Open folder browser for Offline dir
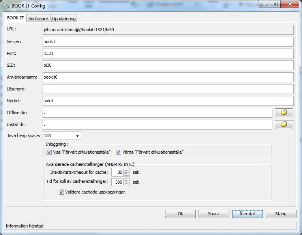Screen dimensions: 302x235 point(284,113)
